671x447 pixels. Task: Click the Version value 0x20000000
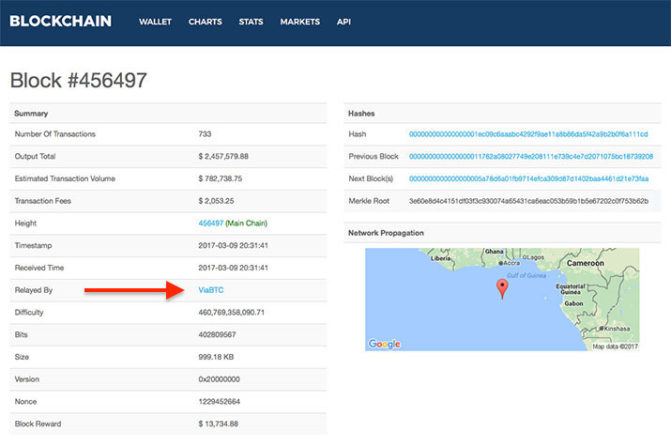point(219,379)
